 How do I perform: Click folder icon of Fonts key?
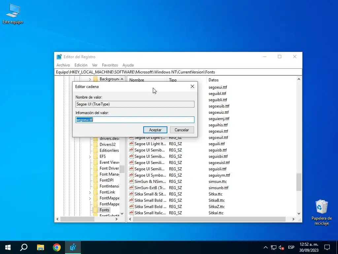coord(95,210)
